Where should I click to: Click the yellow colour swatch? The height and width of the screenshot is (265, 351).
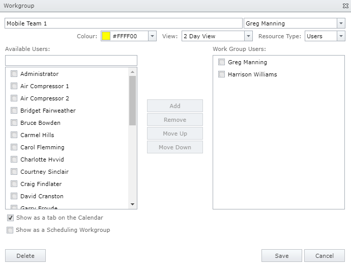(x=106, y=36)
